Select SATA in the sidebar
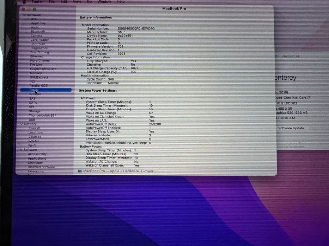The image size is (329, 246). point(33,103)
